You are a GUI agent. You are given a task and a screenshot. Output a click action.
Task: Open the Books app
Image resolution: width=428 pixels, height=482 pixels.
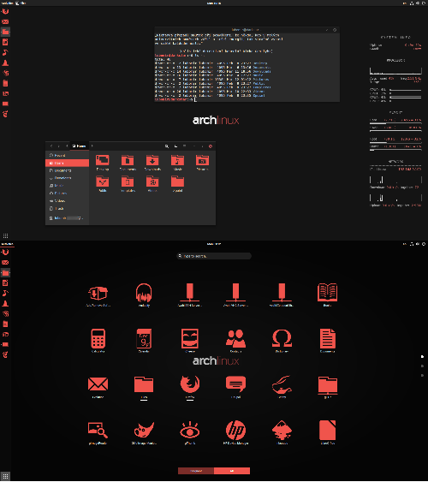click(327, 295)
